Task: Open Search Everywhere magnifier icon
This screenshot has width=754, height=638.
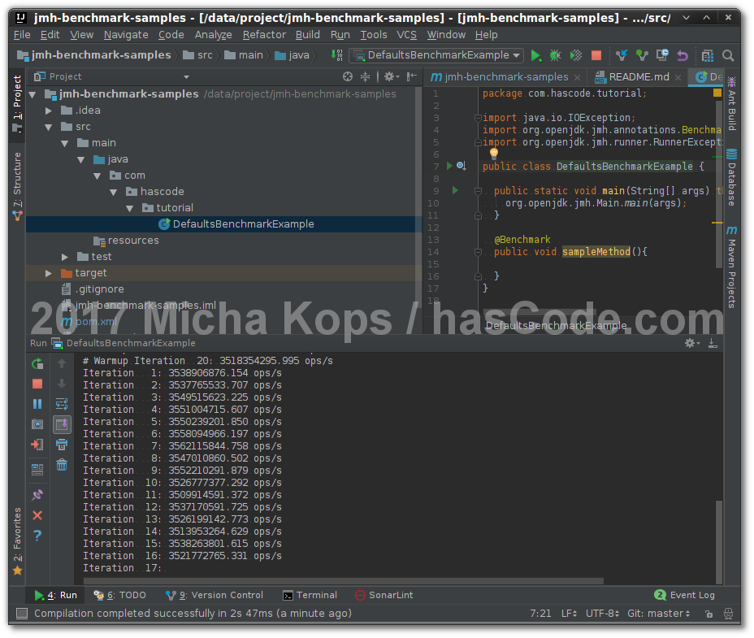Action: pyautogui.click(x=728, y=55)
